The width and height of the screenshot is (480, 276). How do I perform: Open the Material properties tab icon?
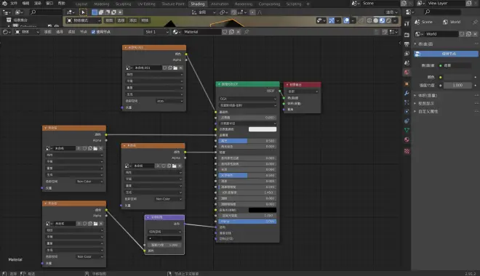coord(407,139)
